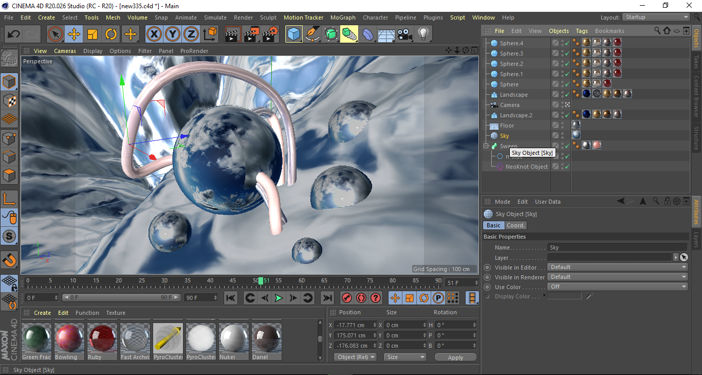Select Points mode in left toolbar
702x375 pixels.
tap(10, 138)
